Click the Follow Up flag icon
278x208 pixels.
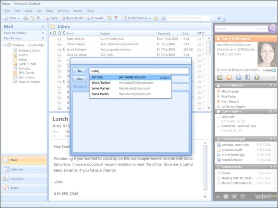point(116,18)
